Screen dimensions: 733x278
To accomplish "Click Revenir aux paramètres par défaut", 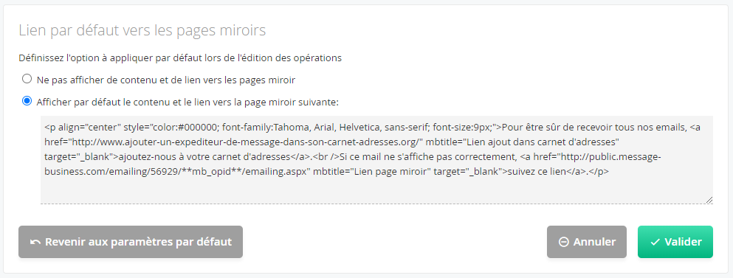I will (131, 242).
